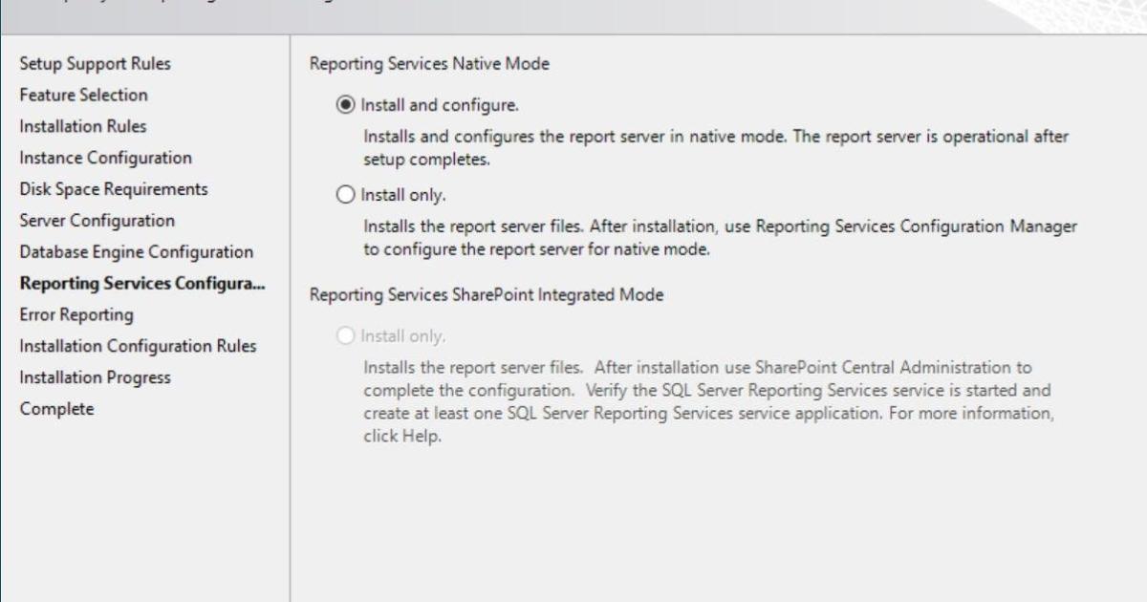
Task: Jump to Installation Rules step
Action: [x=83, y=126]
